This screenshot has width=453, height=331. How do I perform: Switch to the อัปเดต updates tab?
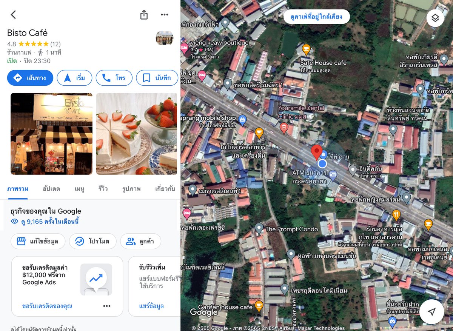point(51,189)
